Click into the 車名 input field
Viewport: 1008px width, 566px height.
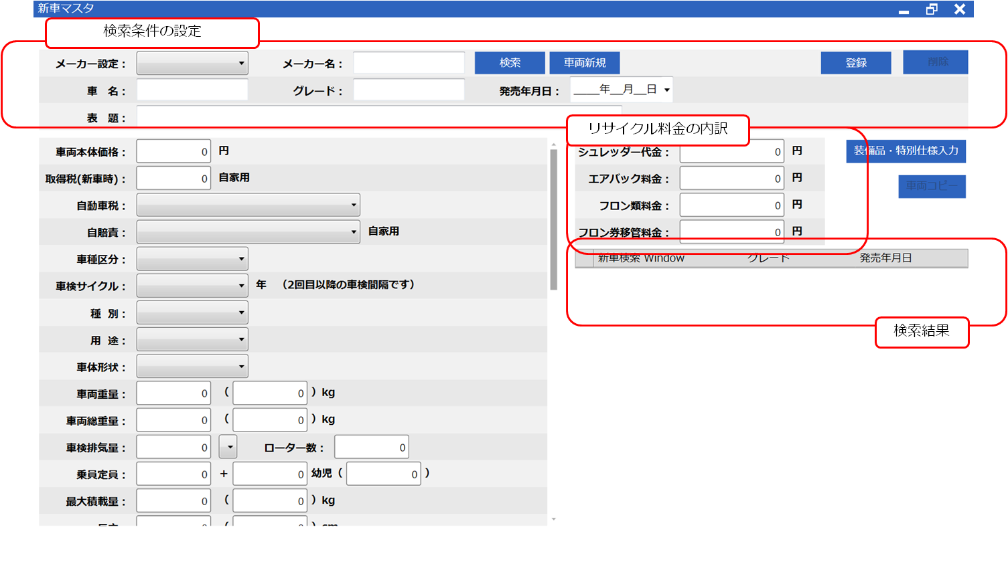[192, 90]
